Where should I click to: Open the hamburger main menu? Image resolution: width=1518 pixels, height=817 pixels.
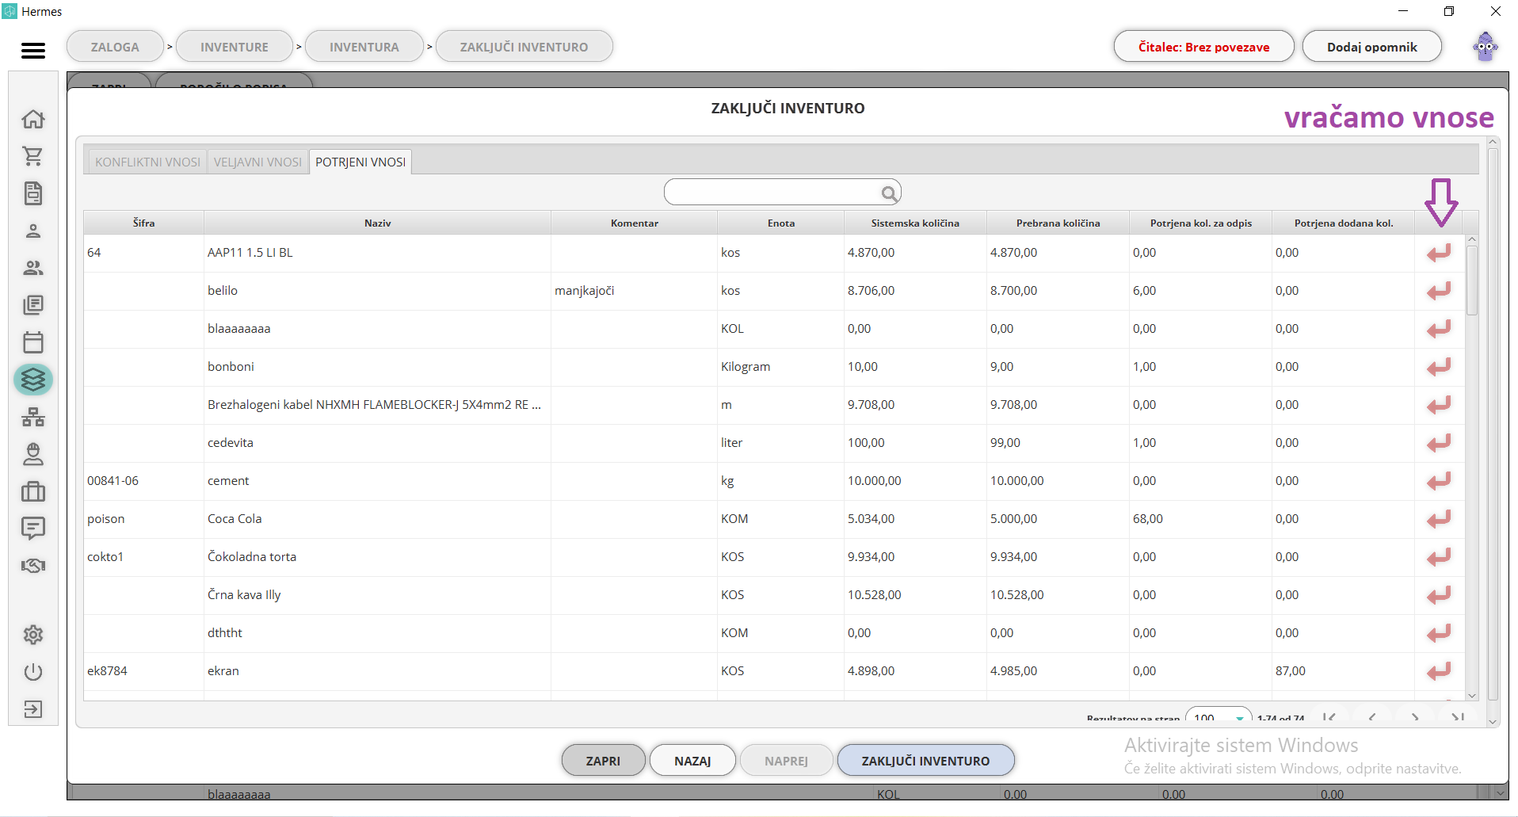tap(33, 51)
